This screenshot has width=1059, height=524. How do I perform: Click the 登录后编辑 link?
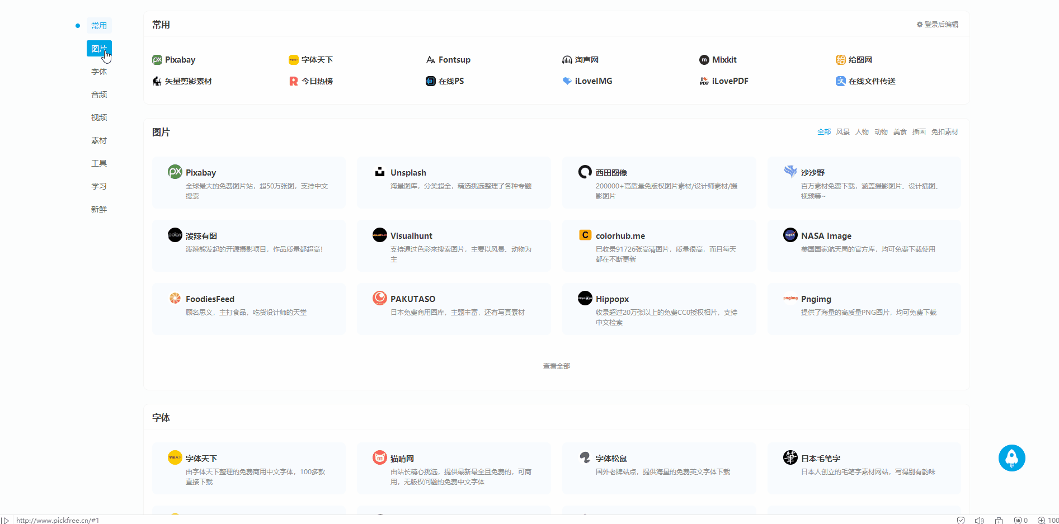tap(942, 24)
